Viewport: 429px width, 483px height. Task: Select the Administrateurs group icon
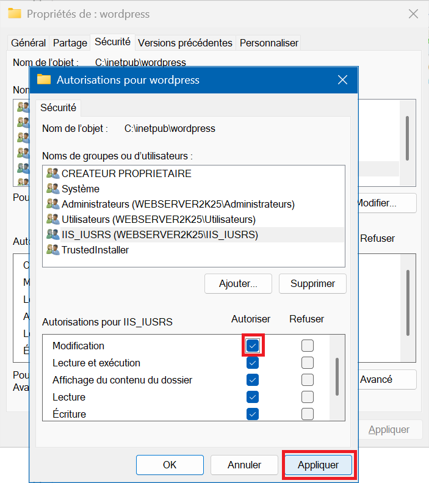coord(52,204)
